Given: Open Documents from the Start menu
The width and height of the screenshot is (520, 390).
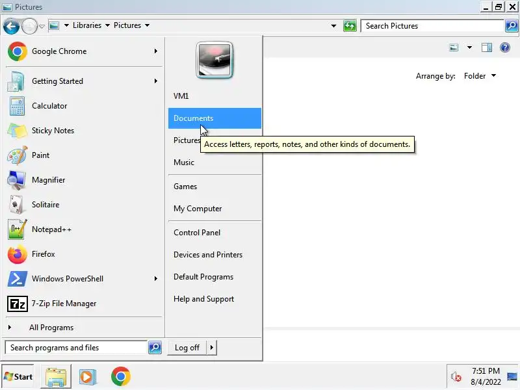Looking at the screenshot, I should pyautogui.click(x=214, y=118).
